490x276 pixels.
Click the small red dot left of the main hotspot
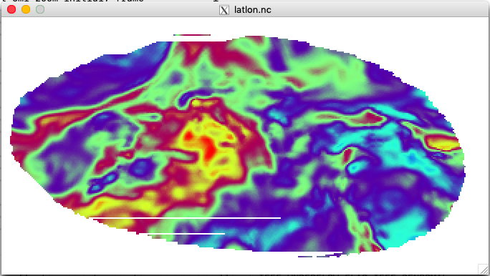click(x=188, y=136)
